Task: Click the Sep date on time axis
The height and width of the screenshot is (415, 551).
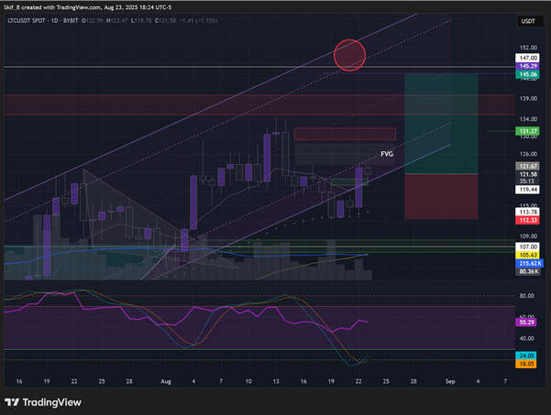Action: click(x=449, y=379)
